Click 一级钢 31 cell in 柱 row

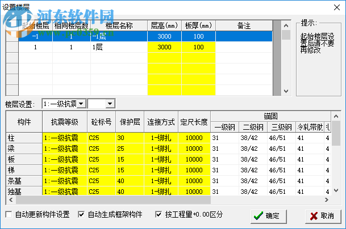click(x=224, y=138)
